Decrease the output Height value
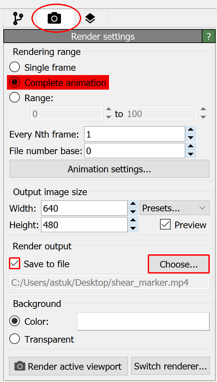This screenshot has height=382, width=217. pyautogui.click(x=133, y=228)
